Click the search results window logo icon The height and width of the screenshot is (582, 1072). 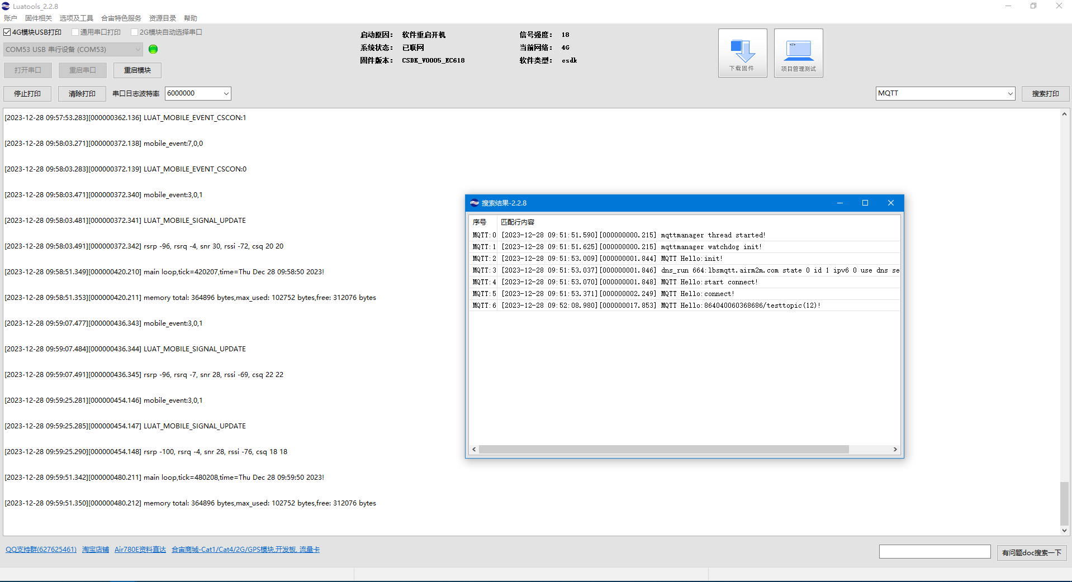(475, 203)
